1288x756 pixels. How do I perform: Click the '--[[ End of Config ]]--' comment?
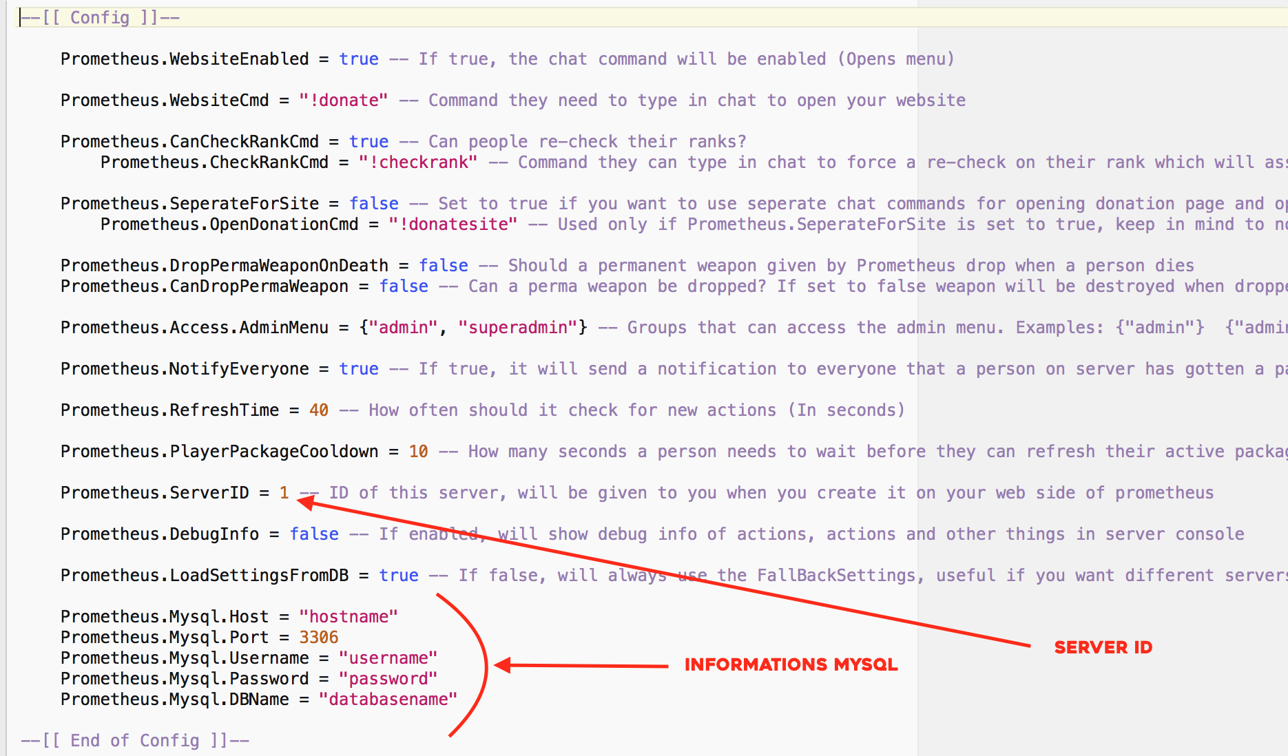(135, 740)
